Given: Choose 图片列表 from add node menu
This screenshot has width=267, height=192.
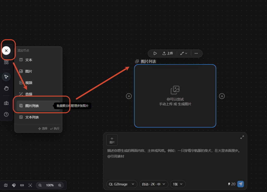Looking at the screenshot, I should pos(38,106).
